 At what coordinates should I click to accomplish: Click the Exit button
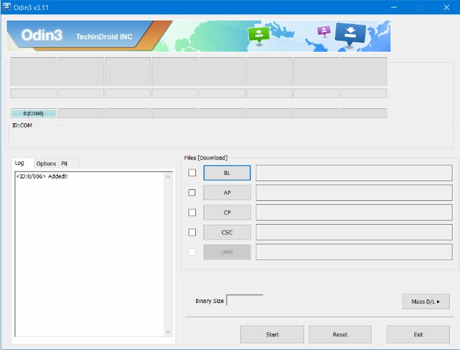418,334
